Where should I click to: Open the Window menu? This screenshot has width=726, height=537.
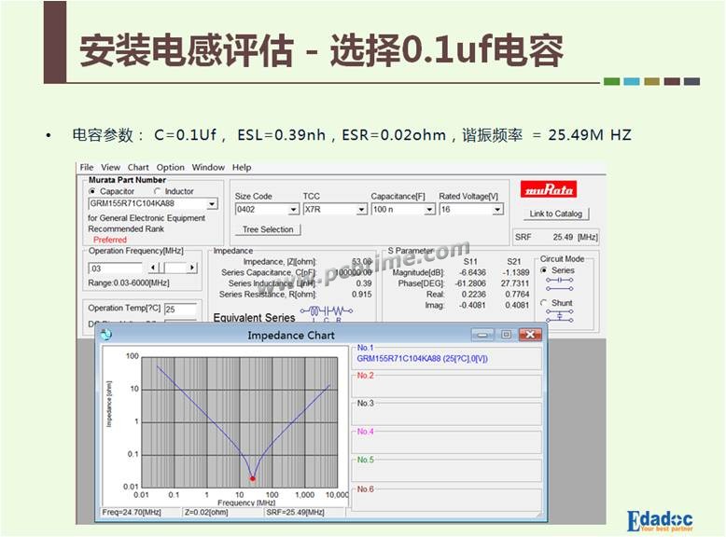208,168
